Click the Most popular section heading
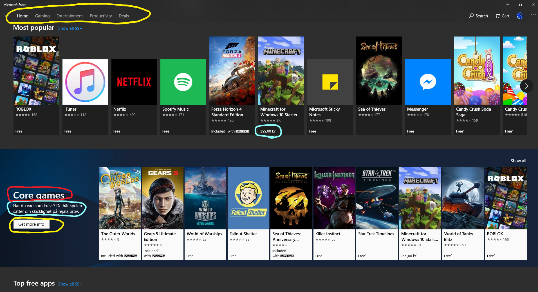The height and width of the screenshot is (292, 538). 34,28
